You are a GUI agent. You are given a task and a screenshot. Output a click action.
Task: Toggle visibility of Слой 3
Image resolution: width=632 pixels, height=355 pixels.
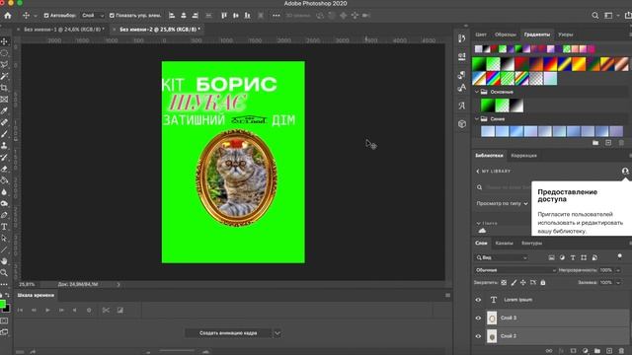(x=478, y=318)
